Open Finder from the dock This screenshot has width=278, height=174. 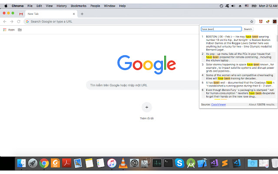(21, 163)
